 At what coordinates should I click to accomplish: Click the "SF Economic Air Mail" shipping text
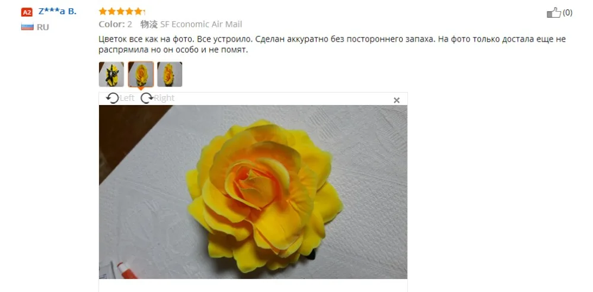point(201,24)
